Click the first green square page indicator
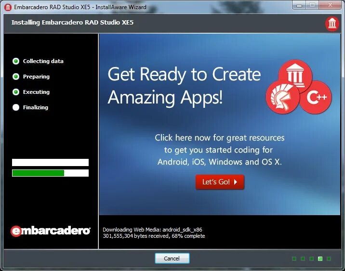 294,258
